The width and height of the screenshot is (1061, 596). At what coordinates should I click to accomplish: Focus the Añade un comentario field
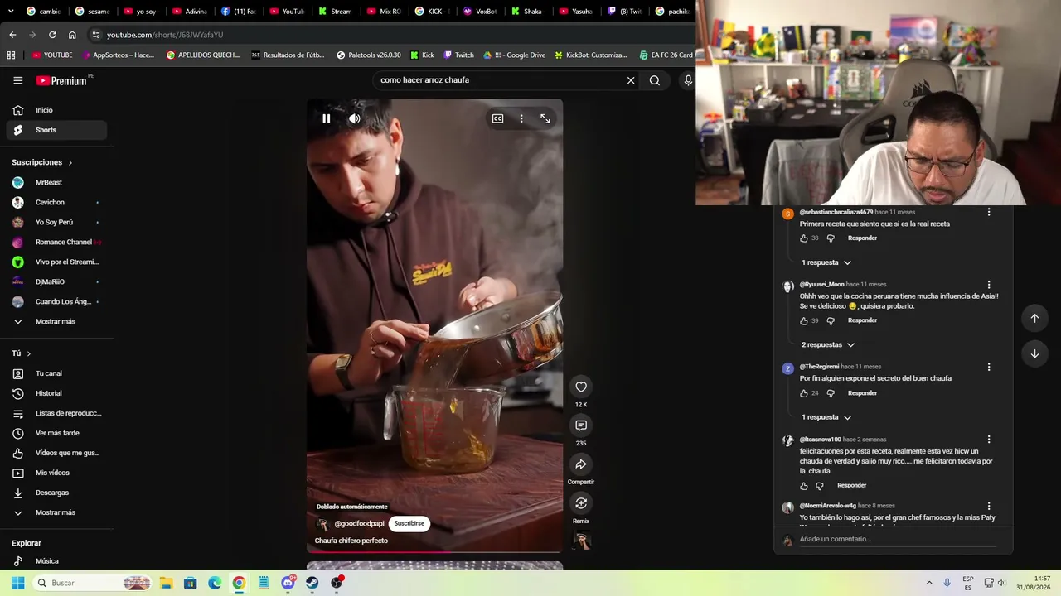click(899, 539)
